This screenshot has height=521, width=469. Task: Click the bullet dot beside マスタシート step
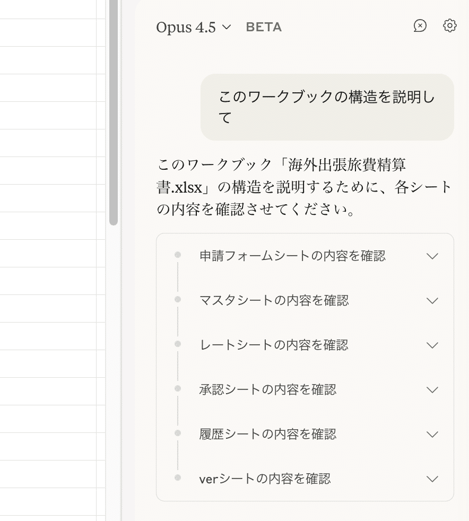coord(178,300)
